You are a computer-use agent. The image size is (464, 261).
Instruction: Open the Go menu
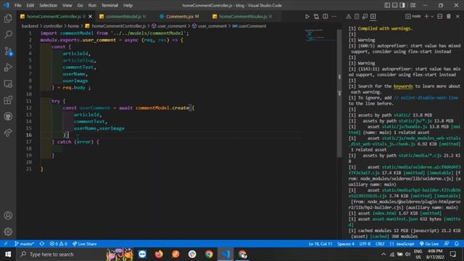click(80, 5)
